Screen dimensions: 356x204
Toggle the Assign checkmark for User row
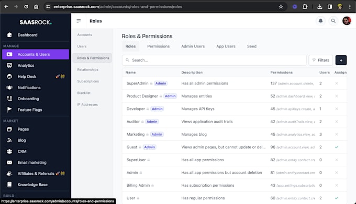click(x=337, y=198)
